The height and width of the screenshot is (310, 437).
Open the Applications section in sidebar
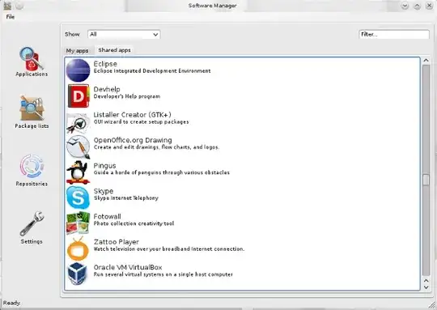32,62
